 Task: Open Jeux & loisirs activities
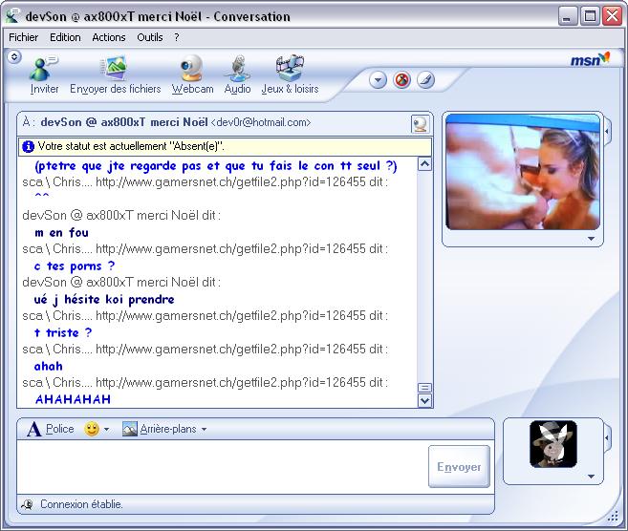coord(290,75)
